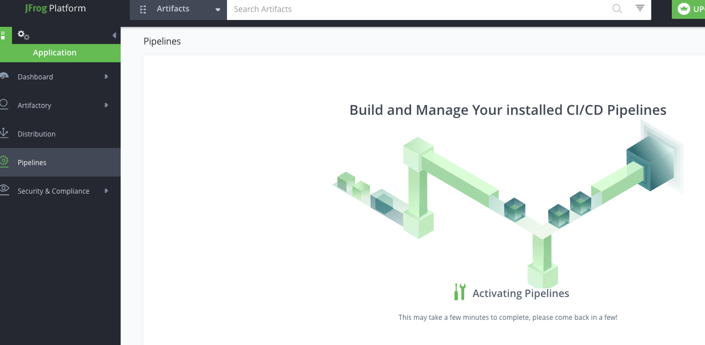Select the Application module switcher icon
Screen dimensions: 705x345
[3, 35]
